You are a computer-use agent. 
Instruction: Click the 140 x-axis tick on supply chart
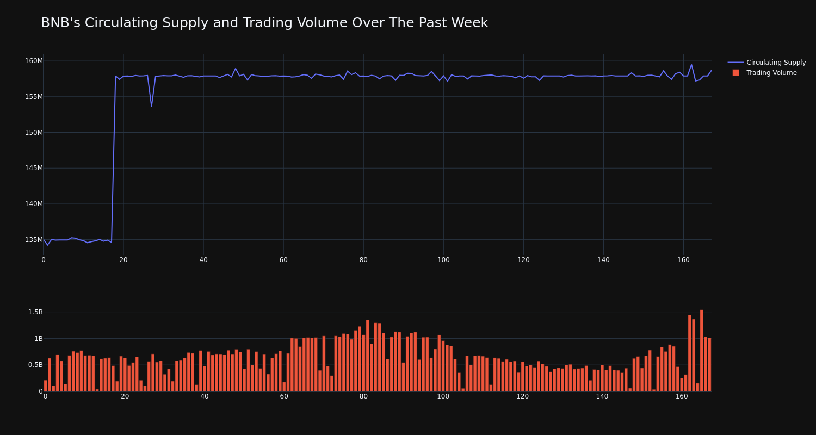[x=603, y=260]
